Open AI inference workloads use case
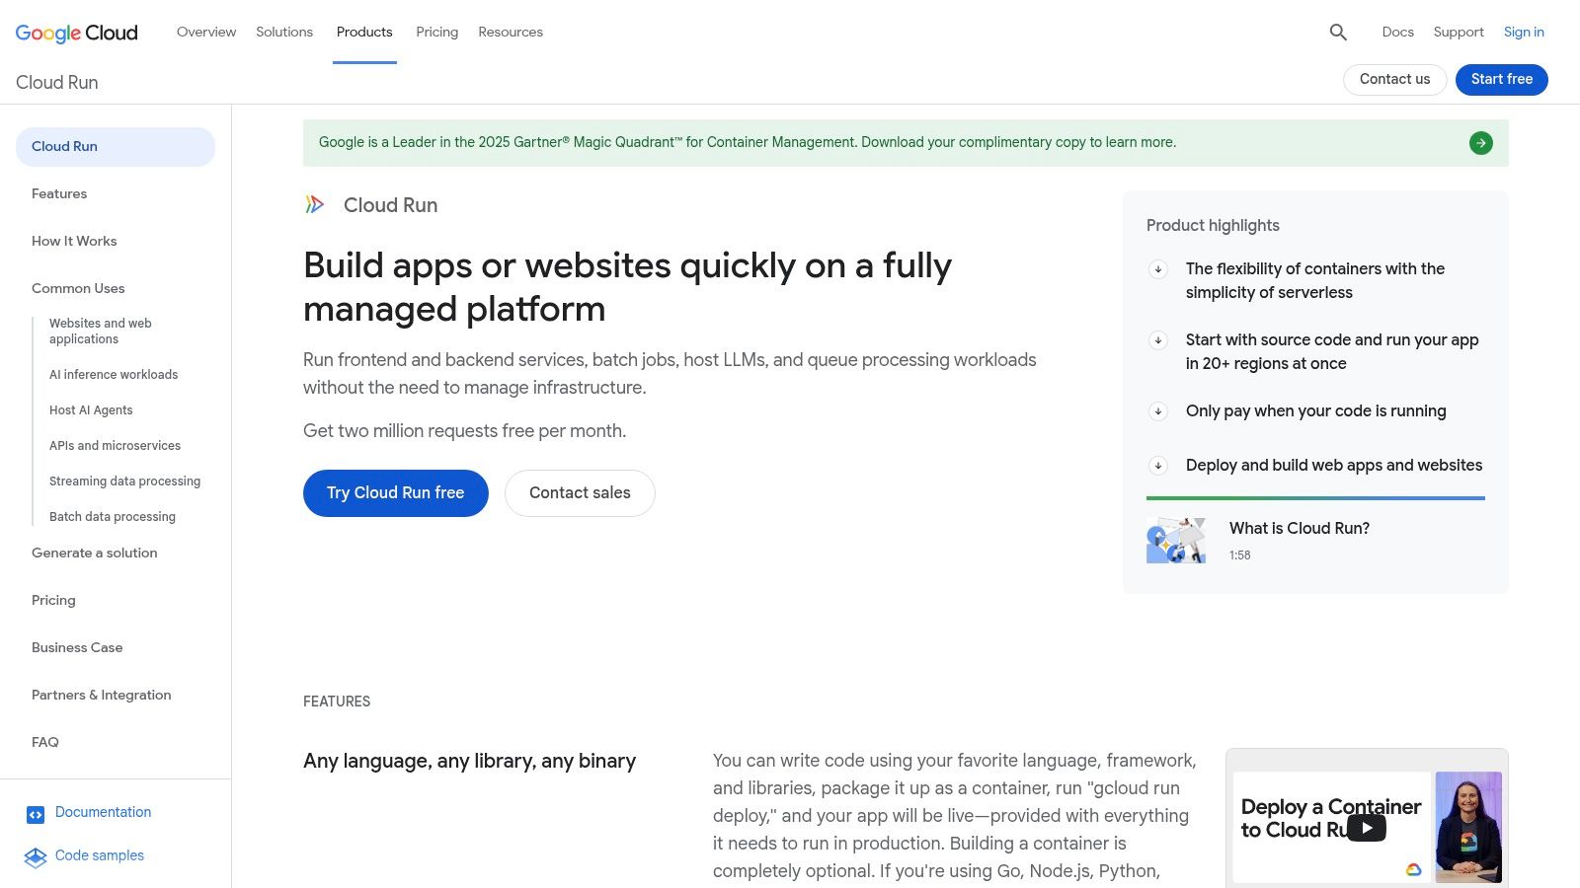The width and height of the screenshot is (1580, 888). [x=114, y=375]
